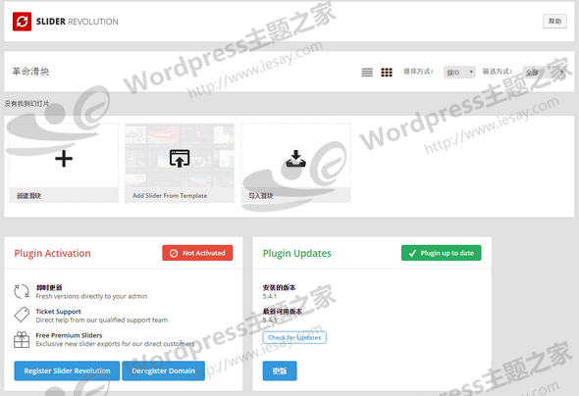Click the template upload icon
Image resolution: width=579 pixels, height=396 pixels.
(x=180, y=158)
